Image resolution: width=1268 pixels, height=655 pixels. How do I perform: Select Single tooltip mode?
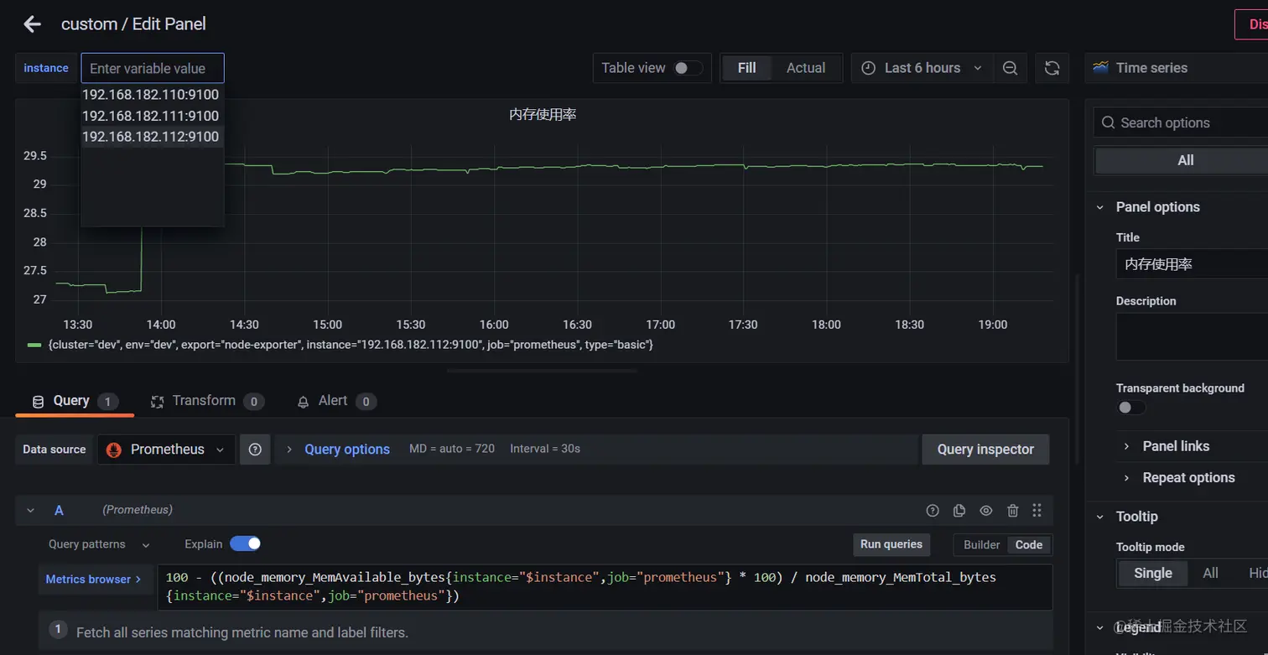tap(1152, 573)
